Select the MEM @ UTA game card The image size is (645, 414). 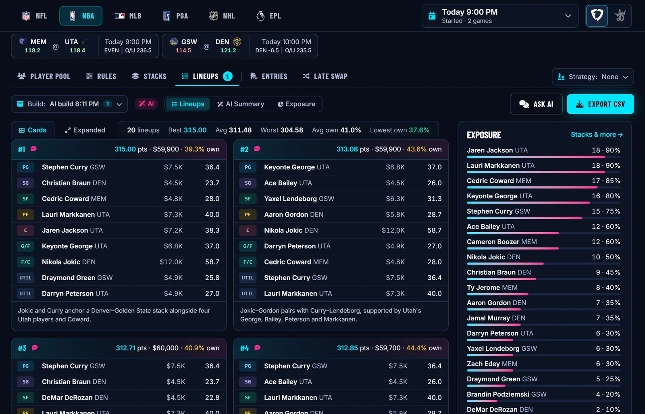coord(84,46)
